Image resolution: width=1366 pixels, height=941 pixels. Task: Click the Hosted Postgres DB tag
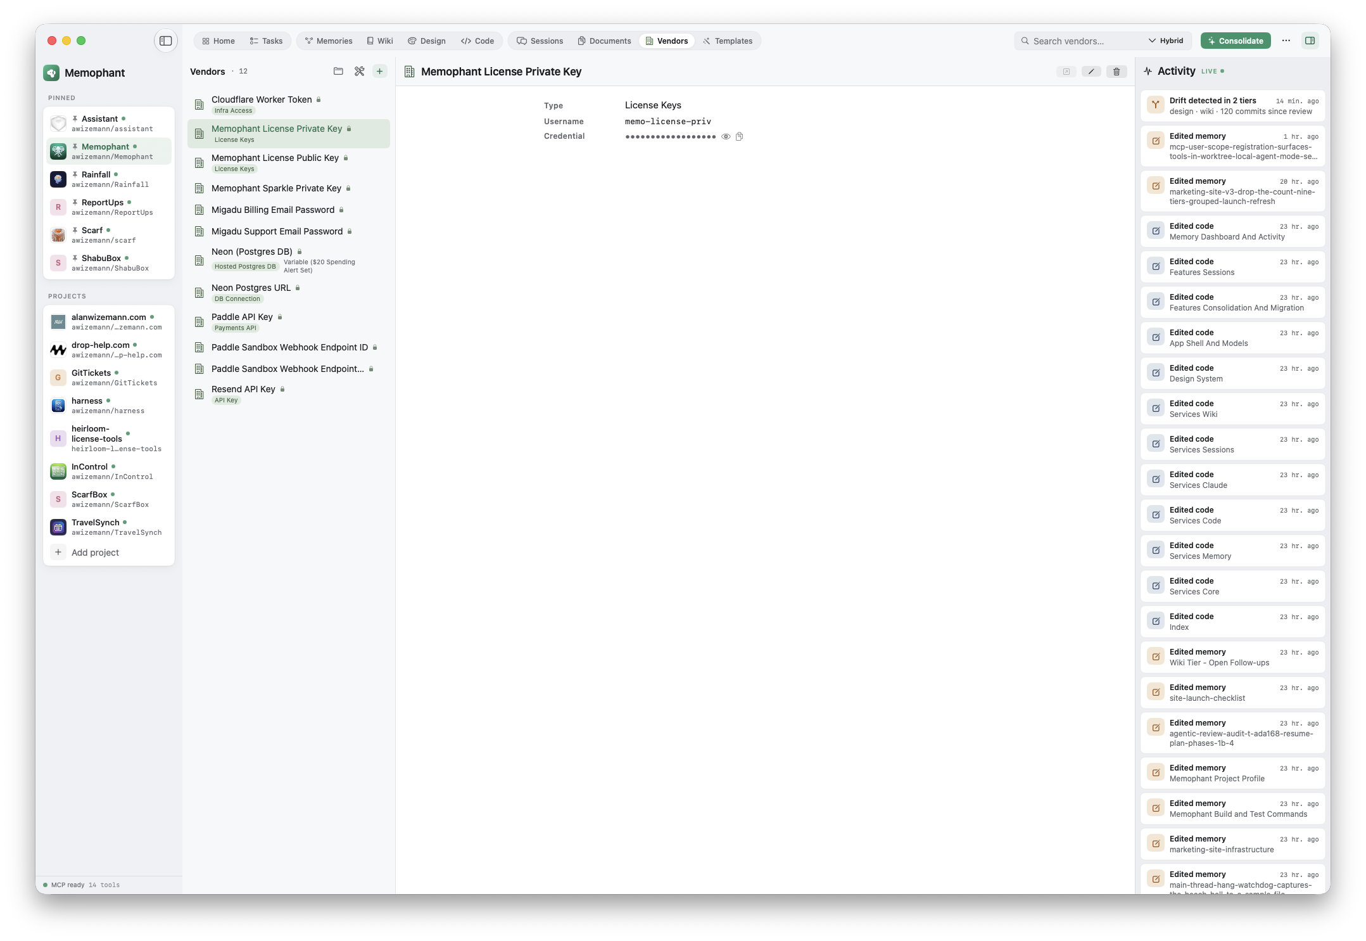tap(245, 267)
